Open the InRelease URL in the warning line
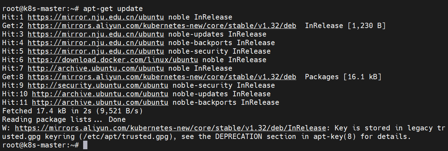The width and height of the screenshot is (448, 151). coord(170,128)
